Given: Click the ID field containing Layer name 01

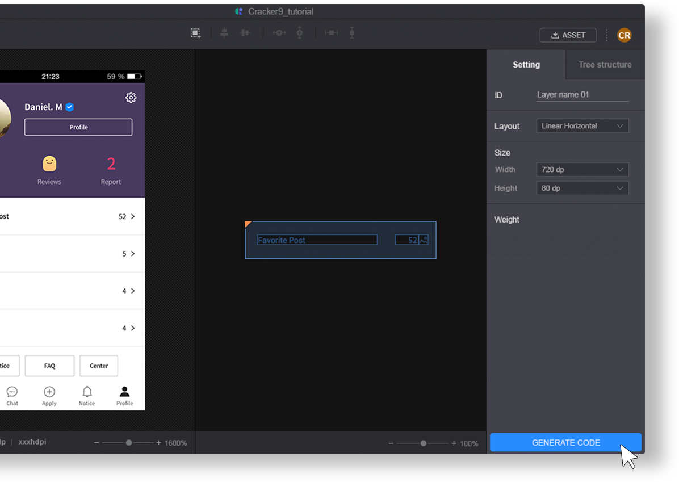Looking at the screenshot, I should coord(582,95).
